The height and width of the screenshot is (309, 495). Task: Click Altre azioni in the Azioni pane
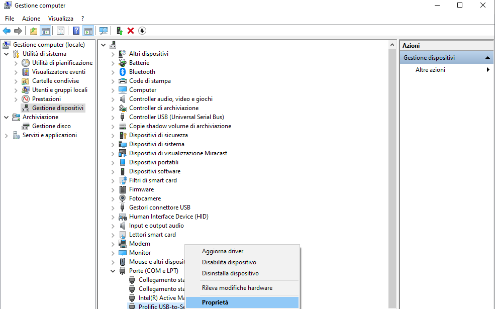pos(430,70)
